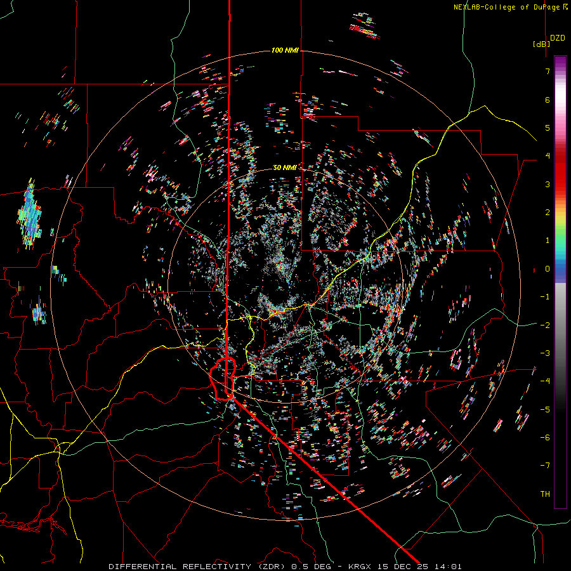The height and width of the screenshot is (571, 571).
Task: Click the -7 value on the scale
Action: click(545, 466)
